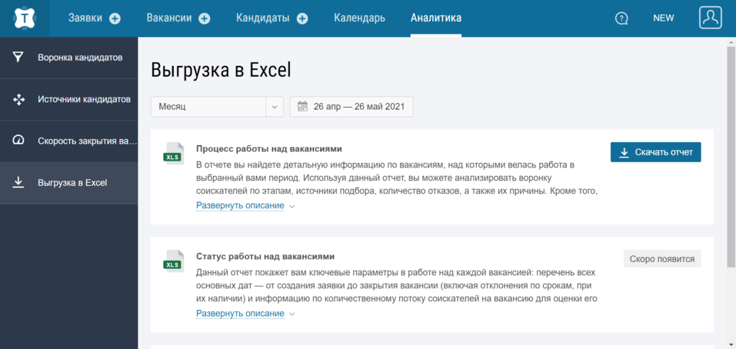
Task: Open the Вакансии tab
Action: pyautogui.click(x=169, y=18)
